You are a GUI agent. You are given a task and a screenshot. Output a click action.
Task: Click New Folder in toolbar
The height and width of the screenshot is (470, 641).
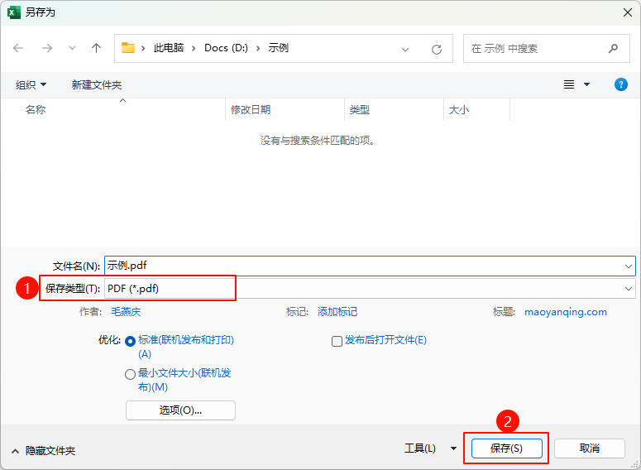click(x=97, y=84)
